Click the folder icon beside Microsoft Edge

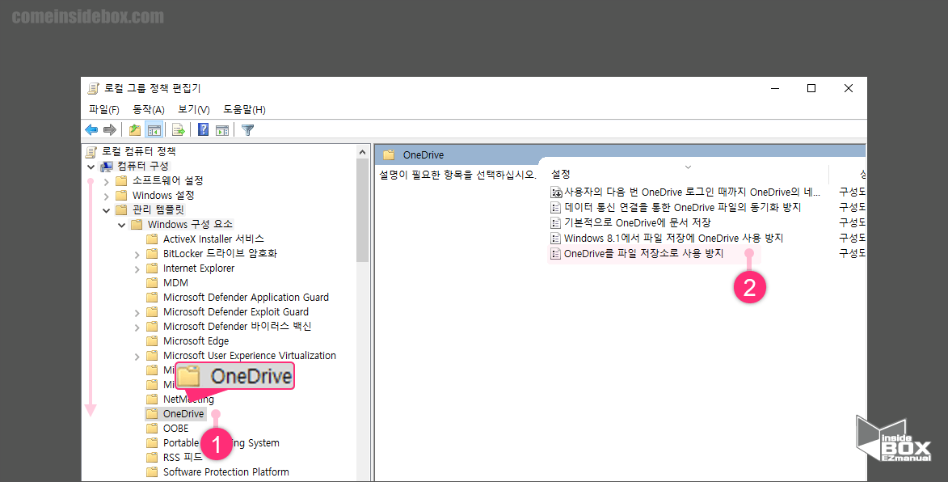[x=153, y=341]
